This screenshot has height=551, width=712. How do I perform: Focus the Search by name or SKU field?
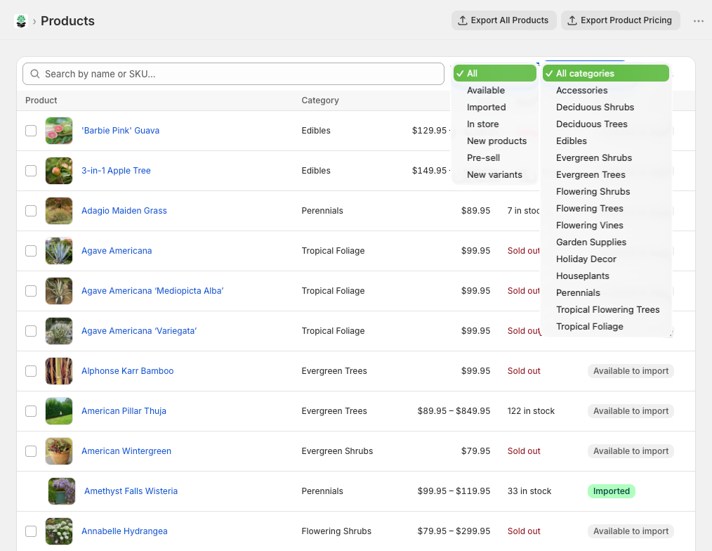(x=233, y=74)
